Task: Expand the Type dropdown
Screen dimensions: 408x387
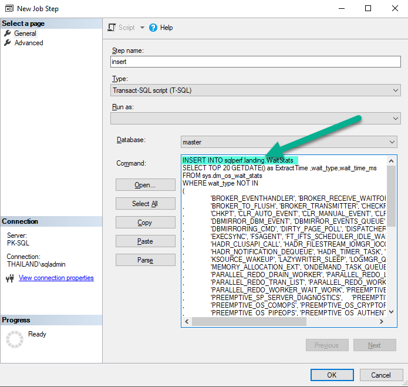Action: tap(395, 90)
